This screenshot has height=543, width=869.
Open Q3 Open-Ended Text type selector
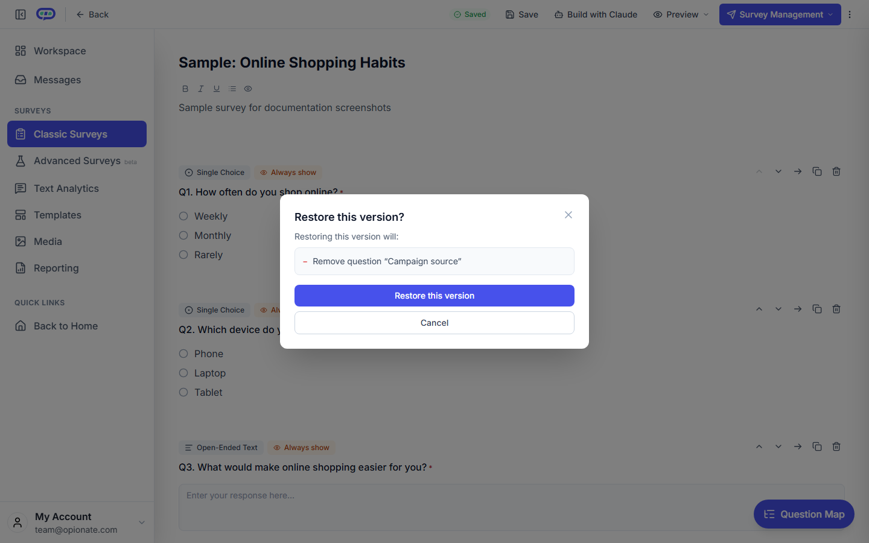click(221, 448)
